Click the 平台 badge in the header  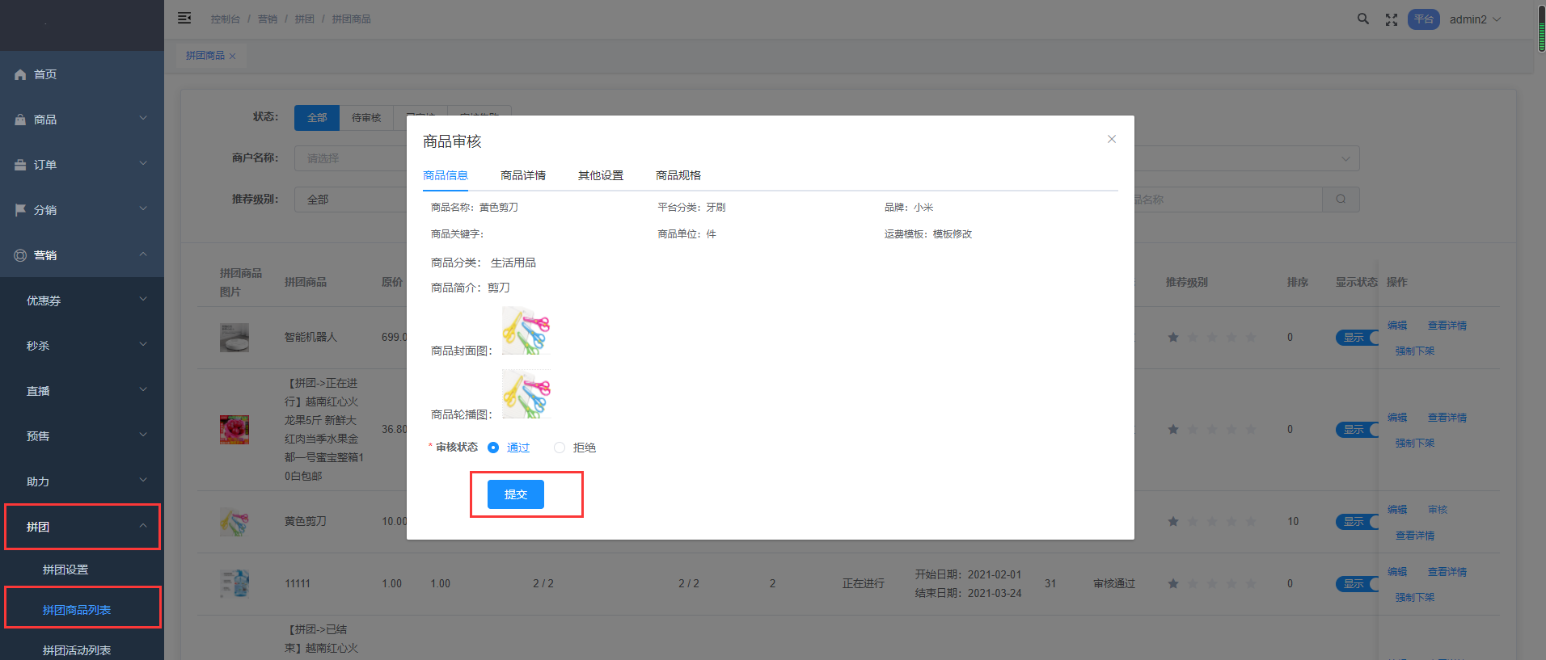point(1424,19)
